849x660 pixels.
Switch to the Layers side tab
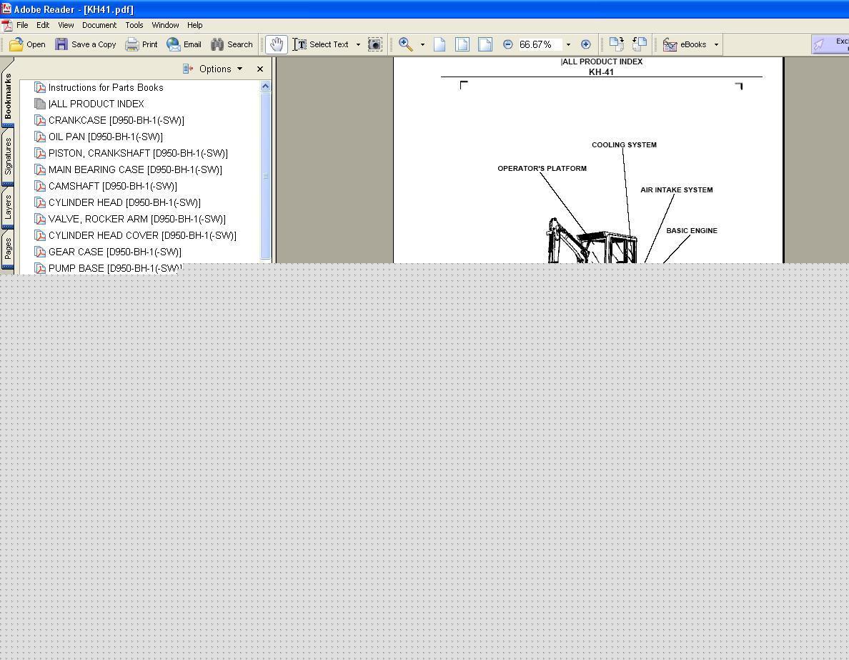[x=8, y=207]
